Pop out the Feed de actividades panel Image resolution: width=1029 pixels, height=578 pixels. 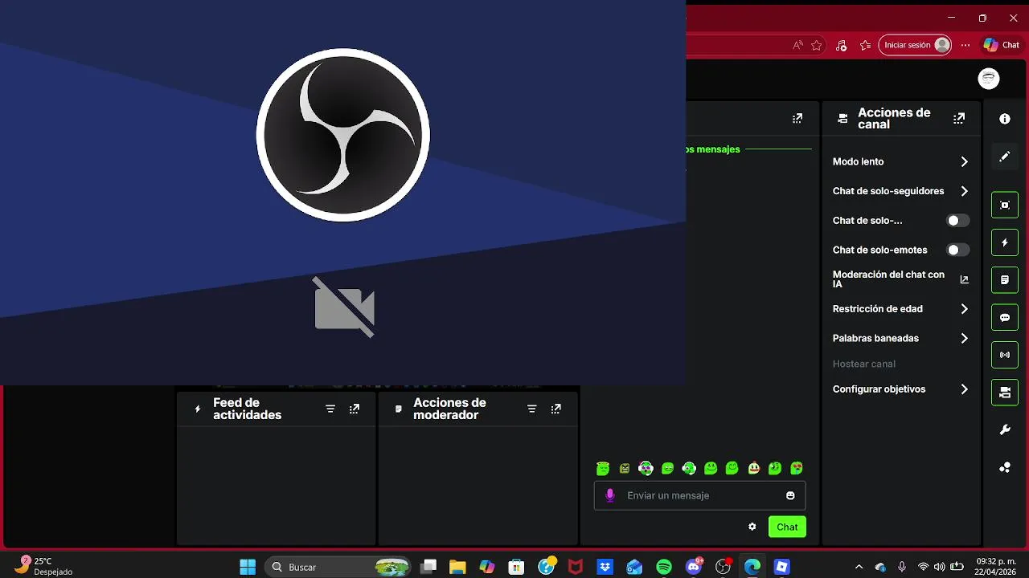pos(355,409)
